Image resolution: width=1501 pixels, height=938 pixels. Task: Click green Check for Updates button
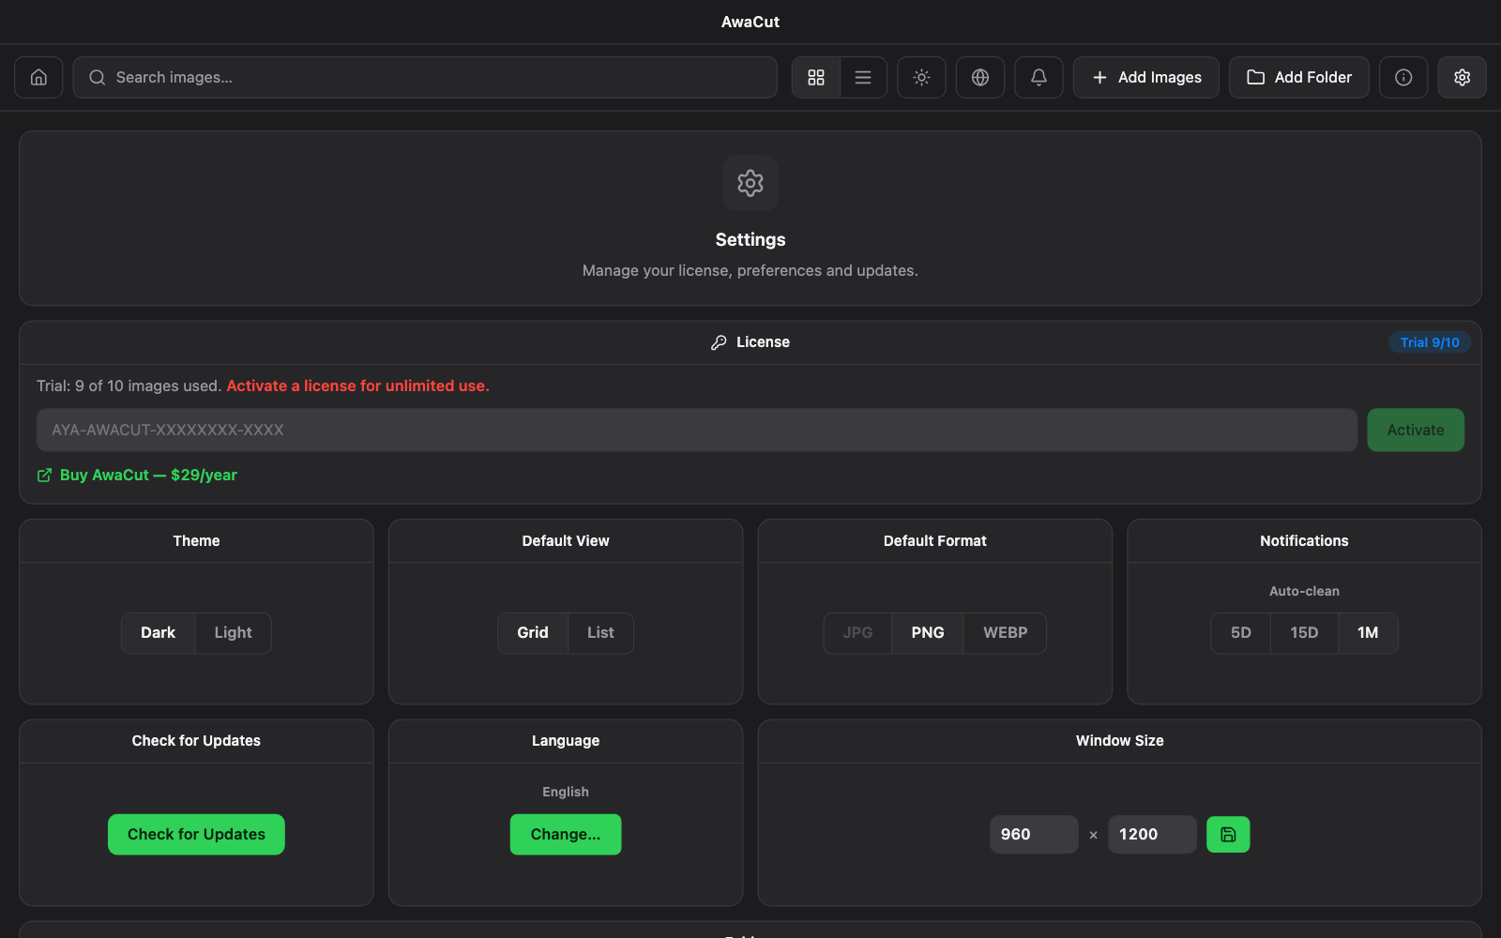point(196,834)
